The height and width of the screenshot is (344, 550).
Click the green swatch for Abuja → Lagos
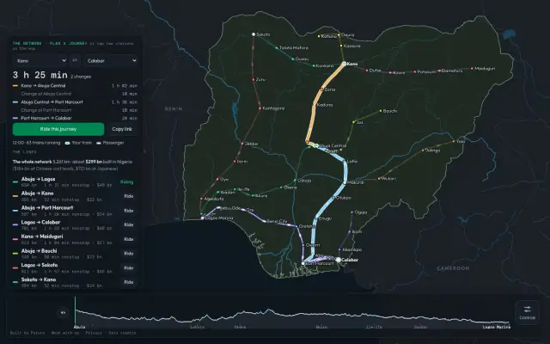coord(15,181)
